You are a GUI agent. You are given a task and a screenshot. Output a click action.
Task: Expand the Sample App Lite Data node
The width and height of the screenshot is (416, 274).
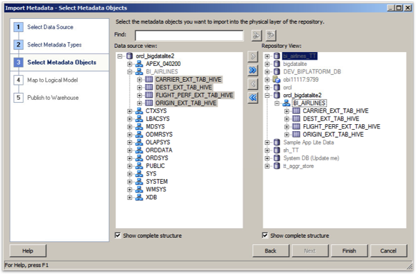(x=267, y=143)
